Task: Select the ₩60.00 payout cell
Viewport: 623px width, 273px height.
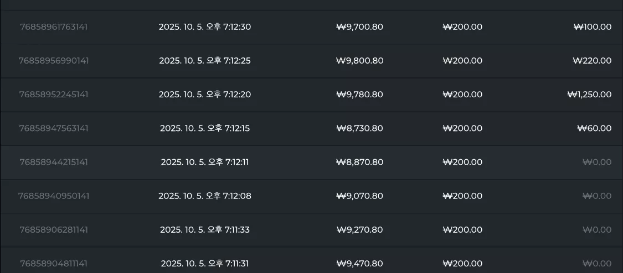Action: 594,128
